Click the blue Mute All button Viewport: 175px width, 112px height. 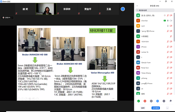click(x=155, y=108)
